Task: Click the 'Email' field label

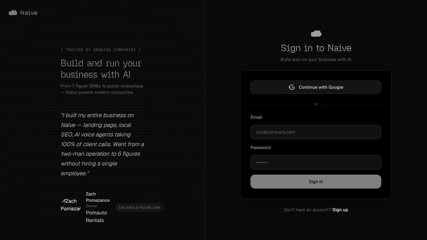Action: 256,117
